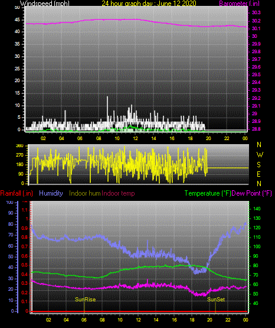Select the 0.6 rainfall scale label

(25, 256)
